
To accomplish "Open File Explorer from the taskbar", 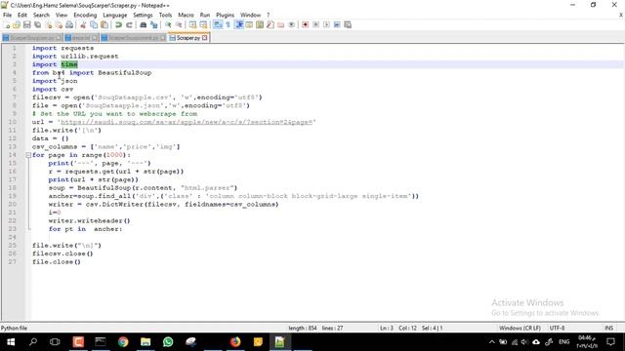I will 146,342.
